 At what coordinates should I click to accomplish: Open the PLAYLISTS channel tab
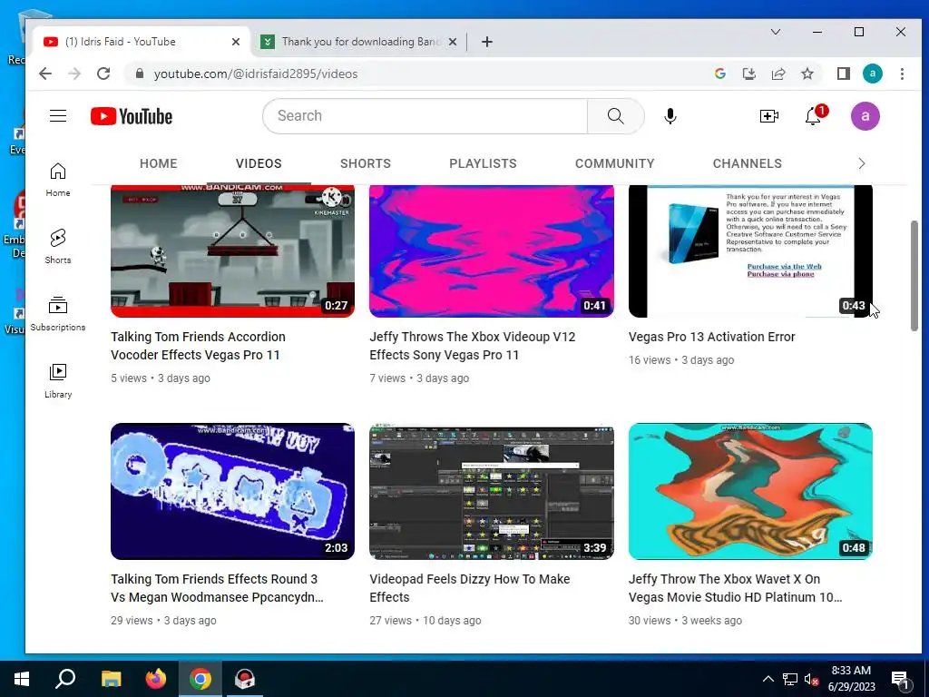pos(483,163)
